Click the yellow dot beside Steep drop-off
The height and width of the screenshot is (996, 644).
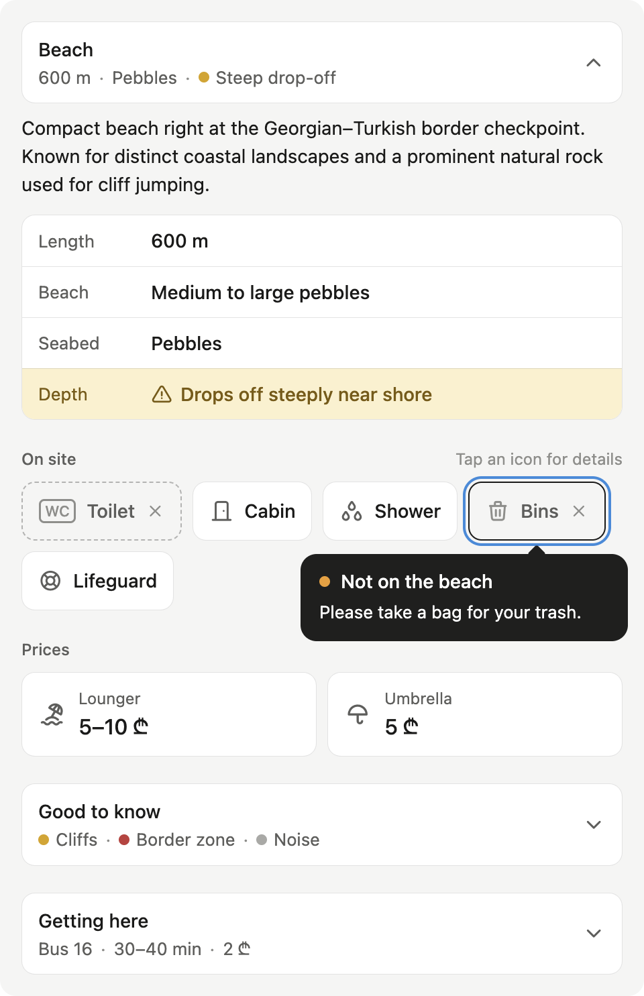(204, 77)
